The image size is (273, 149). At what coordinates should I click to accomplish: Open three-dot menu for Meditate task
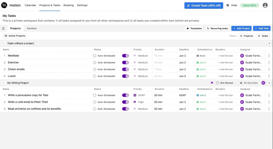pos(269,56)
